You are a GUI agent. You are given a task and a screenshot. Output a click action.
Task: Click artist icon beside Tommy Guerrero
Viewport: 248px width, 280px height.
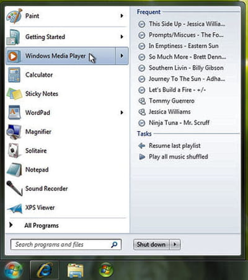(x=142, y=101)
